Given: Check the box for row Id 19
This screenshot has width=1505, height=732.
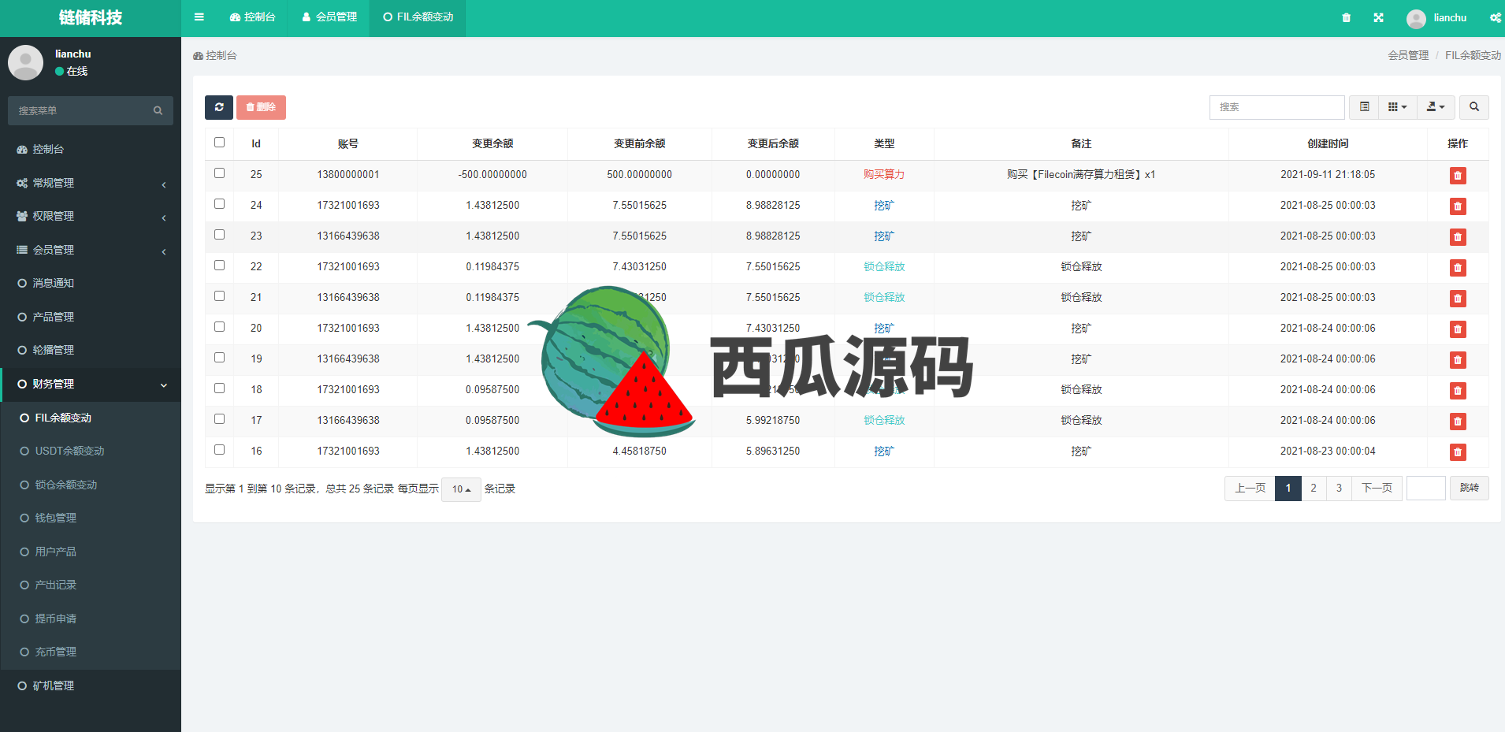Looking at the screenshot, I should click(x=219, y=358).
